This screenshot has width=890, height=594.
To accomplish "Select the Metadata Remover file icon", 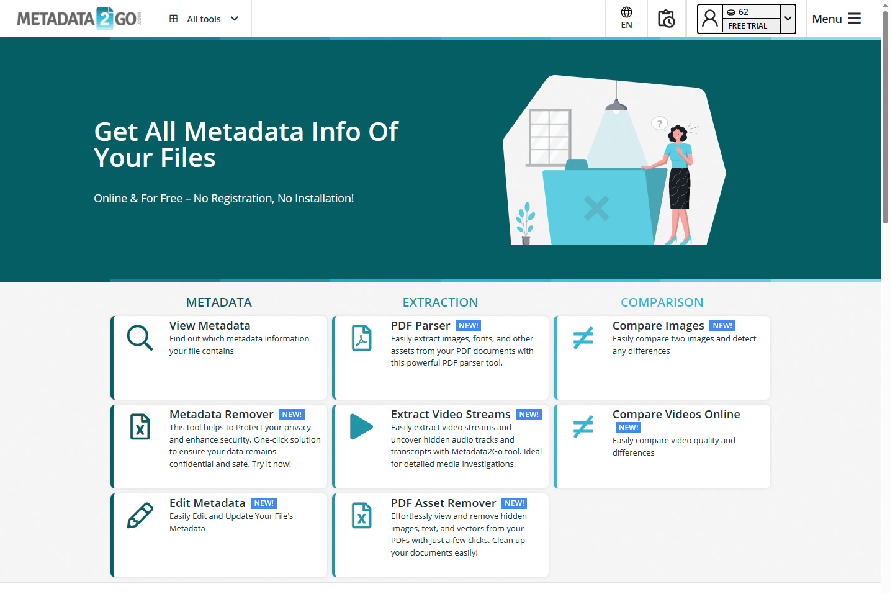I will point(140,426).
